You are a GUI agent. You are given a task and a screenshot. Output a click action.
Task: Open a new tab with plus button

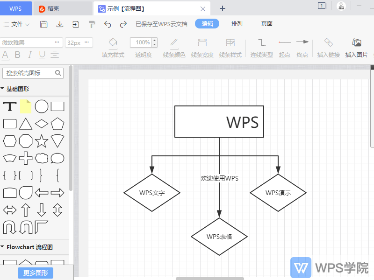223,8
